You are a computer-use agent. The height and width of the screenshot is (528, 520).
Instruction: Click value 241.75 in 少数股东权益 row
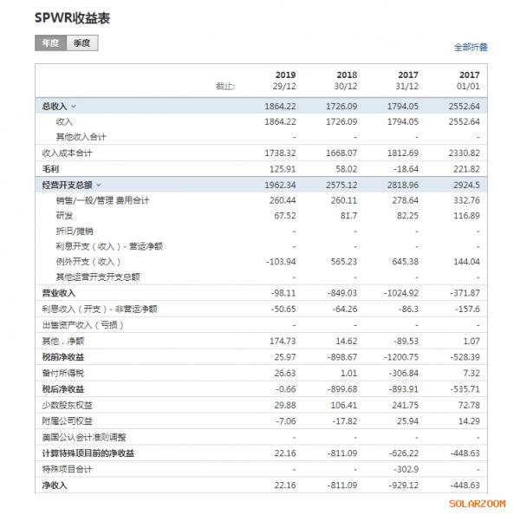click(406, 405)
